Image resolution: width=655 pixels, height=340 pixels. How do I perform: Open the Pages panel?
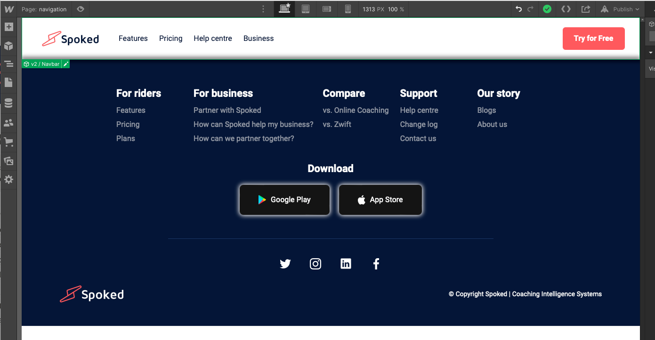point(8,82)
